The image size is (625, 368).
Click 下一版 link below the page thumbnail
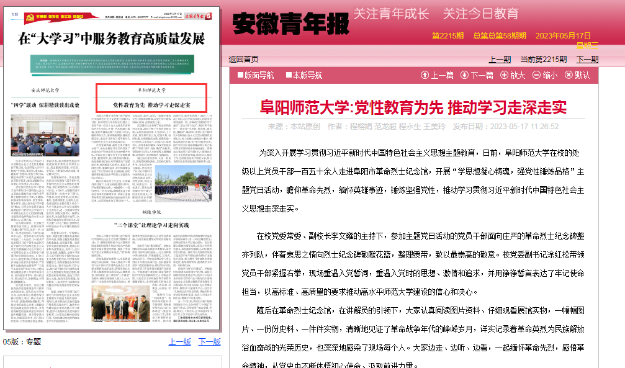(209, 342)
